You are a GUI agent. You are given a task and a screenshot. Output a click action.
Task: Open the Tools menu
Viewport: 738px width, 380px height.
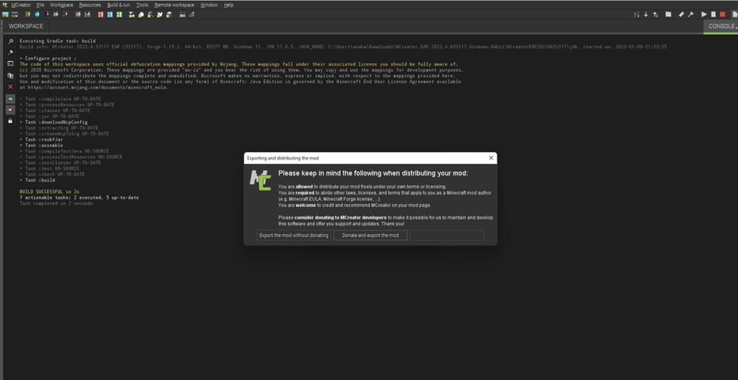[x=142, y=5]
